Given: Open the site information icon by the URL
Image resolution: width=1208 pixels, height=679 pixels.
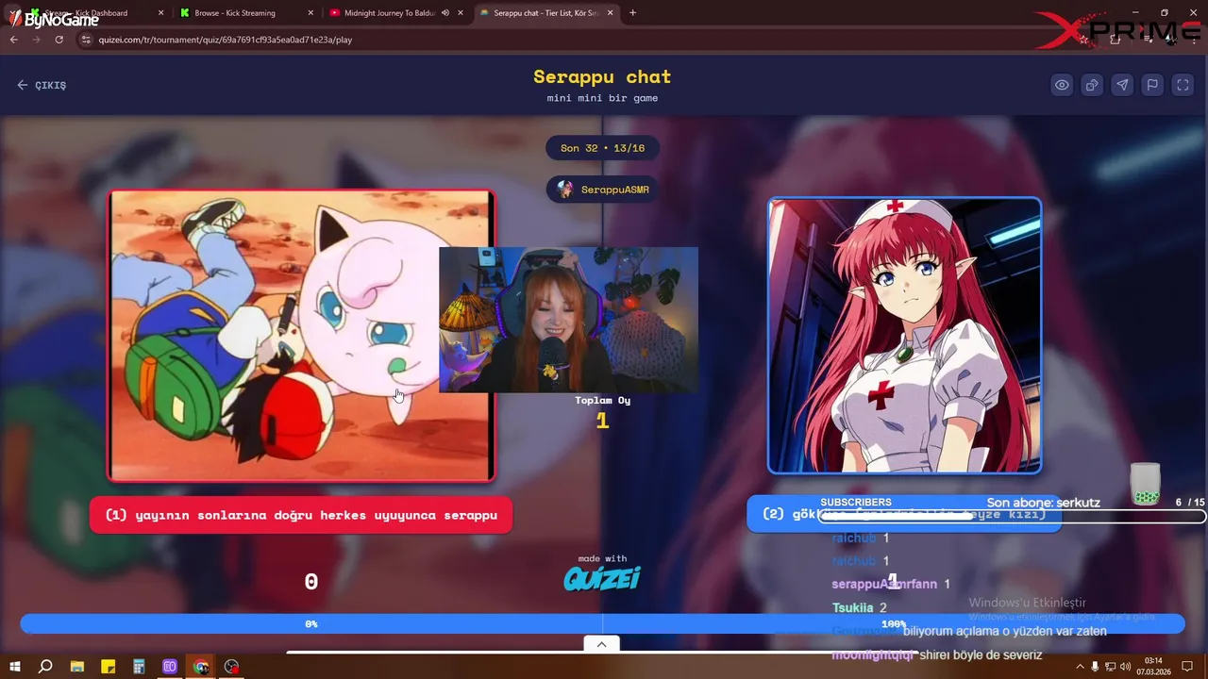Looking at the screenshot, I should pyautogui.click(x=86, y=40).
